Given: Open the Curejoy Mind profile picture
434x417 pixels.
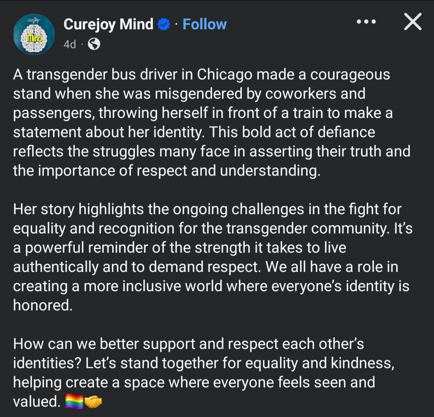Looking at the screenshot, I should pos(34,34).
